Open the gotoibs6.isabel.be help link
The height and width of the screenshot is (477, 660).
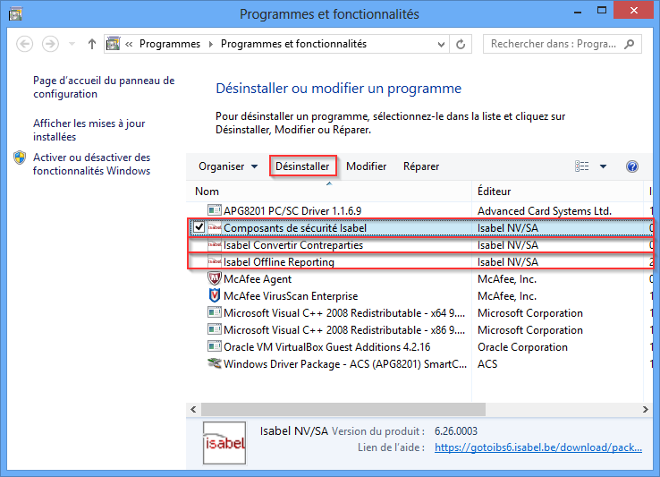[x=538, y=447]
